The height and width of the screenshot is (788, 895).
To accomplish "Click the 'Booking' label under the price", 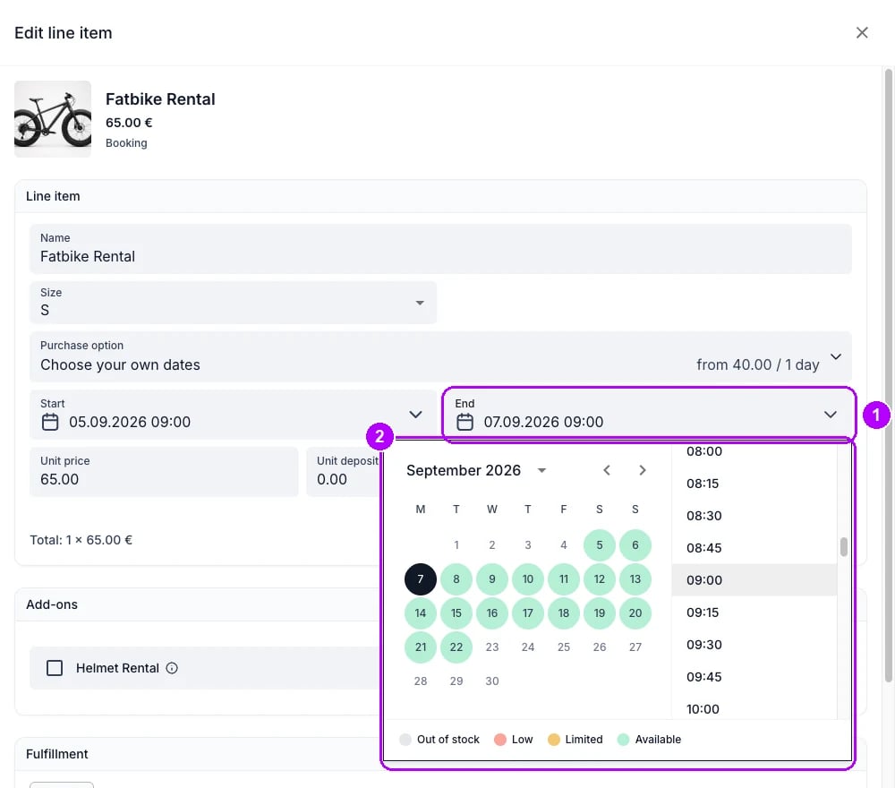I will coord(126,143).
